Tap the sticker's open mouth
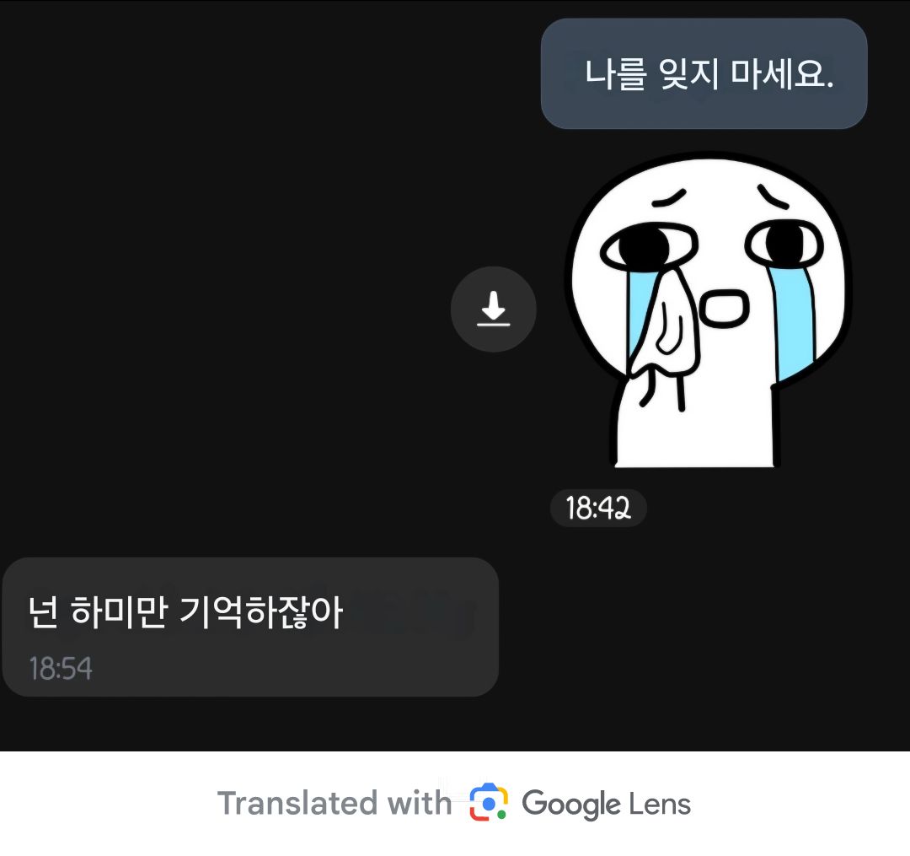This screenshot has height=856, width=910. click(723, 309)
